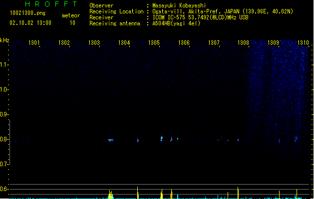Click the meteor echo just after 1304

[x=138, y=140]
